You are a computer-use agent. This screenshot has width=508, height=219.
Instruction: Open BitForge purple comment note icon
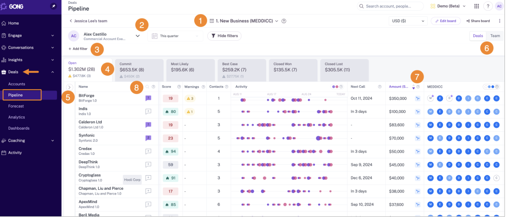(x=148, y=98)
